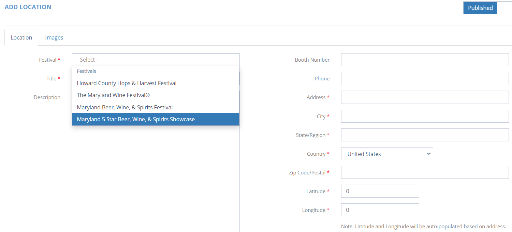Choose Howard County Hops & Harvest Festival

(156, 83)
